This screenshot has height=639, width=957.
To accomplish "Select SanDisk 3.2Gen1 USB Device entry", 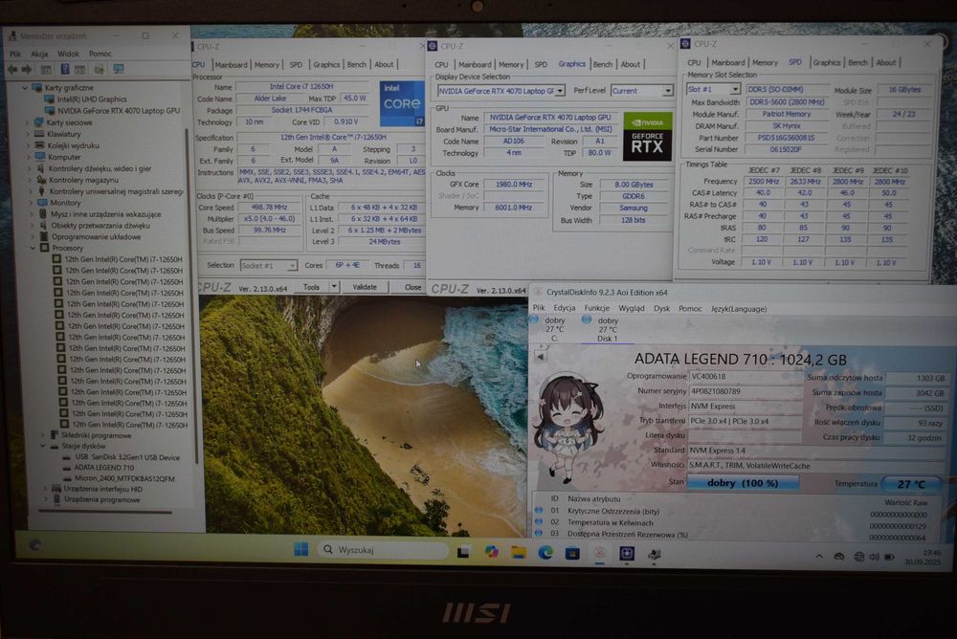I will pos(127,457).
